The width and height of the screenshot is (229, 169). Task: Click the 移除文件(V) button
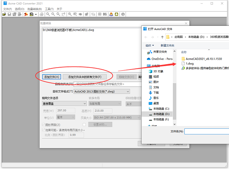(127, 77)
